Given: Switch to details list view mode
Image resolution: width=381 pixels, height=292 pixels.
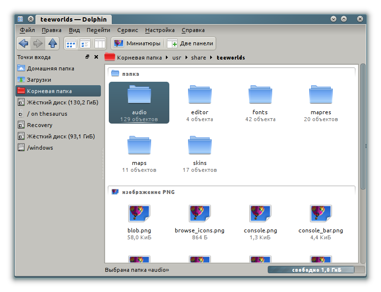Looking at the screenshot, I should (x=85, y=44).
